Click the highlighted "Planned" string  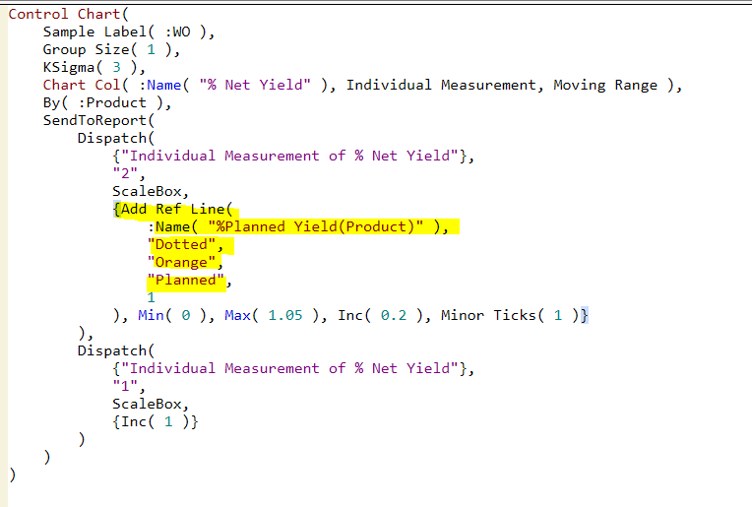(186, 281)
